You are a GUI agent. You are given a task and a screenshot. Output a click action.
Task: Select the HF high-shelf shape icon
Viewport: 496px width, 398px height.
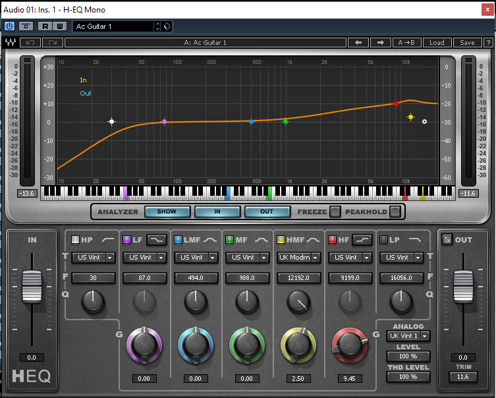(x=362, y=240)
